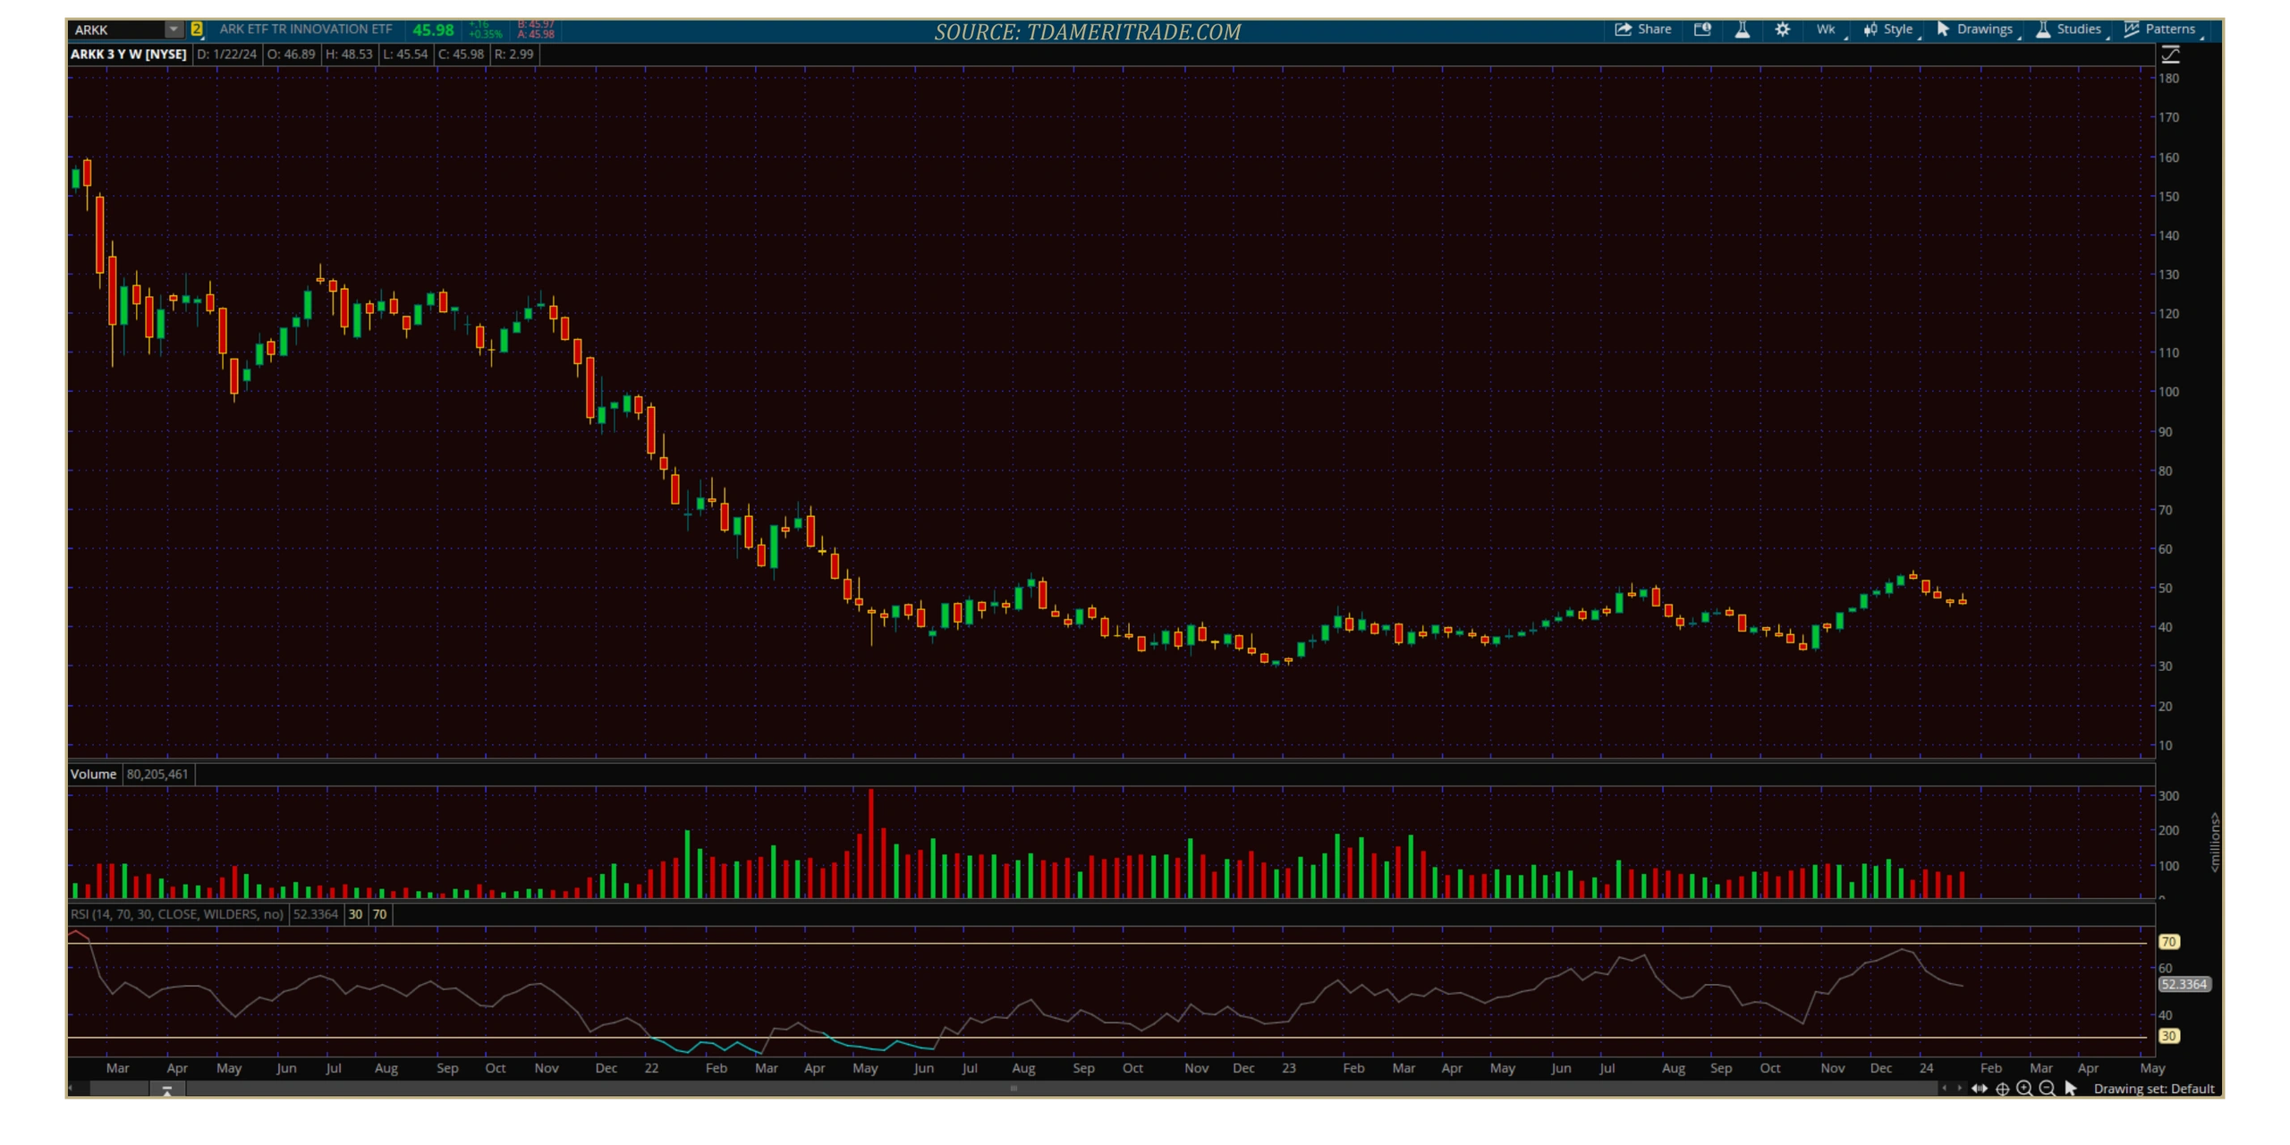Screen dimensions: 2290x1145
Task: Expand the ARKK symbol dropdown arrow
Action: tap(174, 30)
